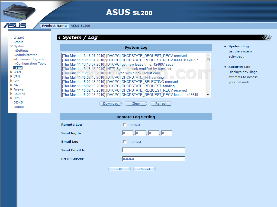Select the highlighted Log menu item

pos(18,68)
